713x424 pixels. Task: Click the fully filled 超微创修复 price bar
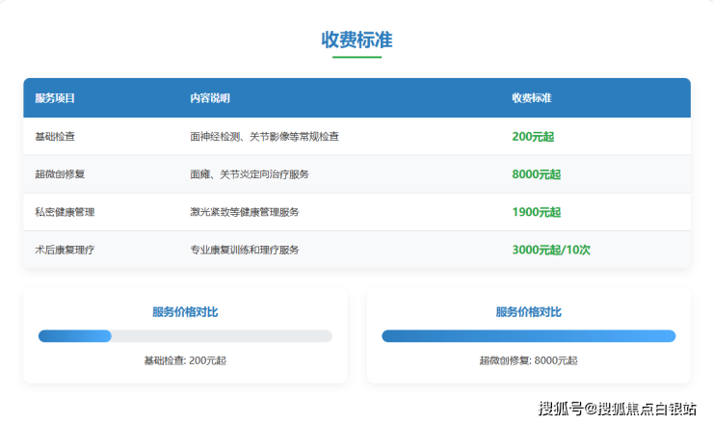point(528,336)
